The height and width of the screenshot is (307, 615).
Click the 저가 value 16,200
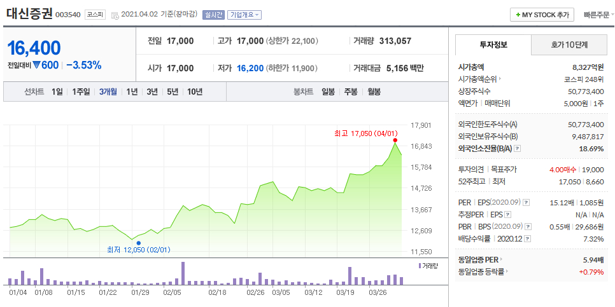coord(250,68)
